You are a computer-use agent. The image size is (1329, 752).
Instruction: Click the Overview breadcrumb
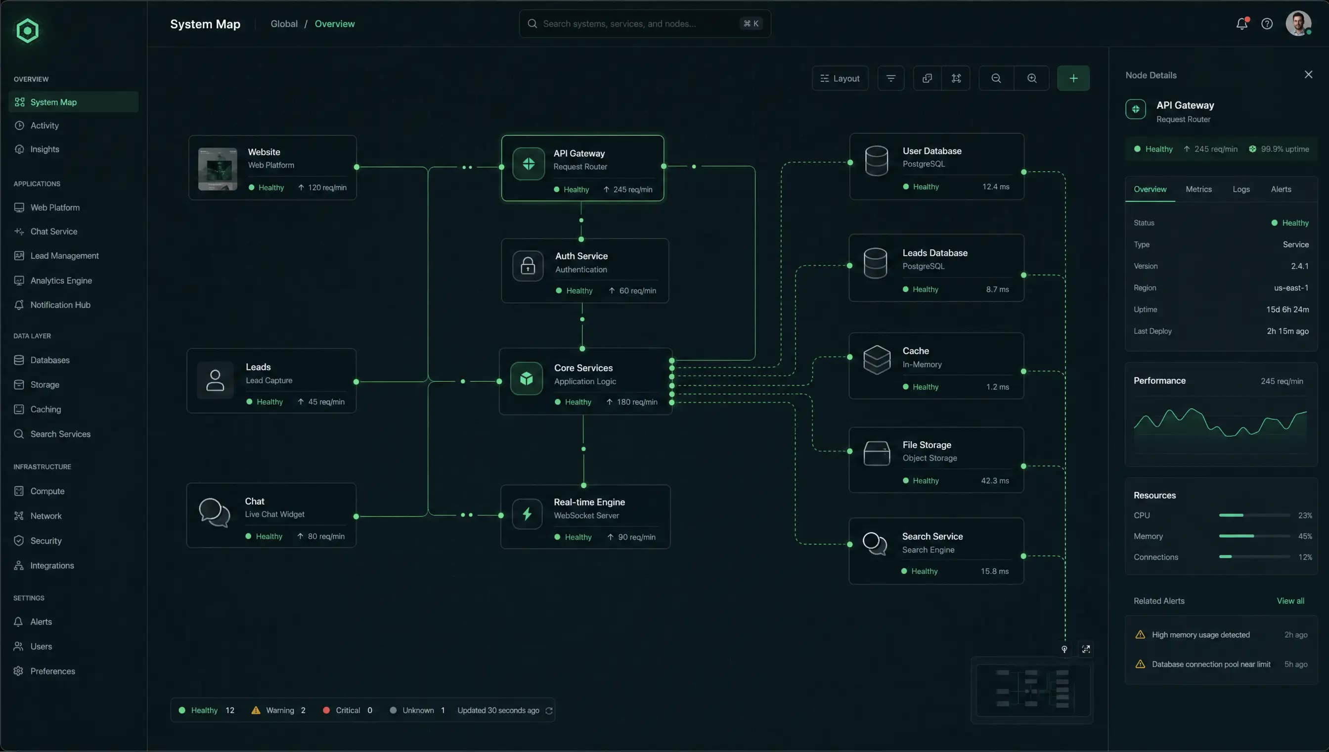tap(334, 24)
